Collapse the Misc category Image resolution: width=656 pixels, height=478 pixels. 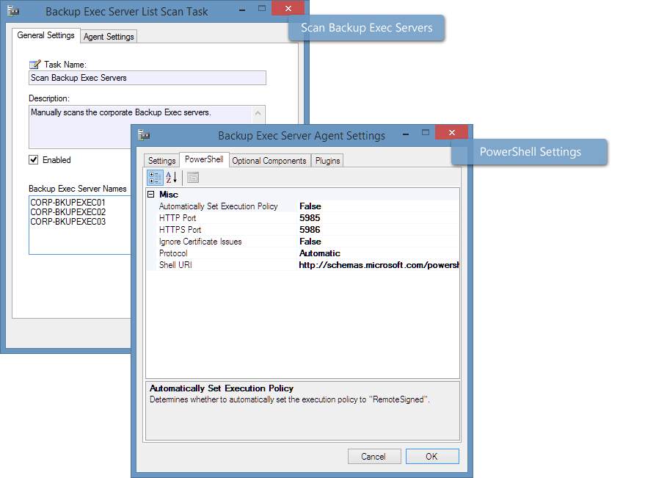[151, 195]
